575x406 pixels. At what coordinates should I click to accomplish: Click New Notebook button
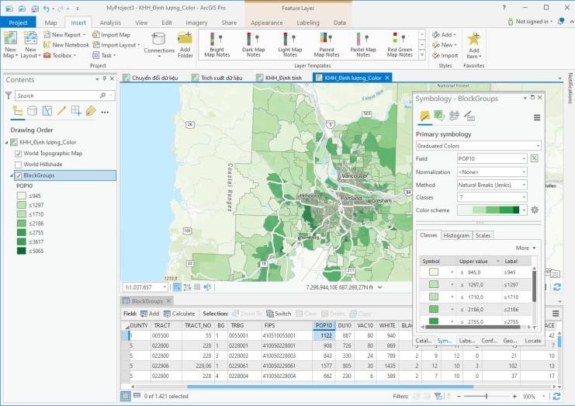[67, 45]
